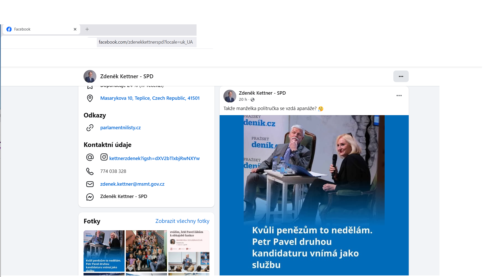Open parlamentnilisty.cz link
The image size is (492, 277).
coord(120,128)
